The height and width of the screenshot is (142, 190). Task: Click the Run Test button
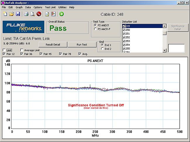point(82,45)
